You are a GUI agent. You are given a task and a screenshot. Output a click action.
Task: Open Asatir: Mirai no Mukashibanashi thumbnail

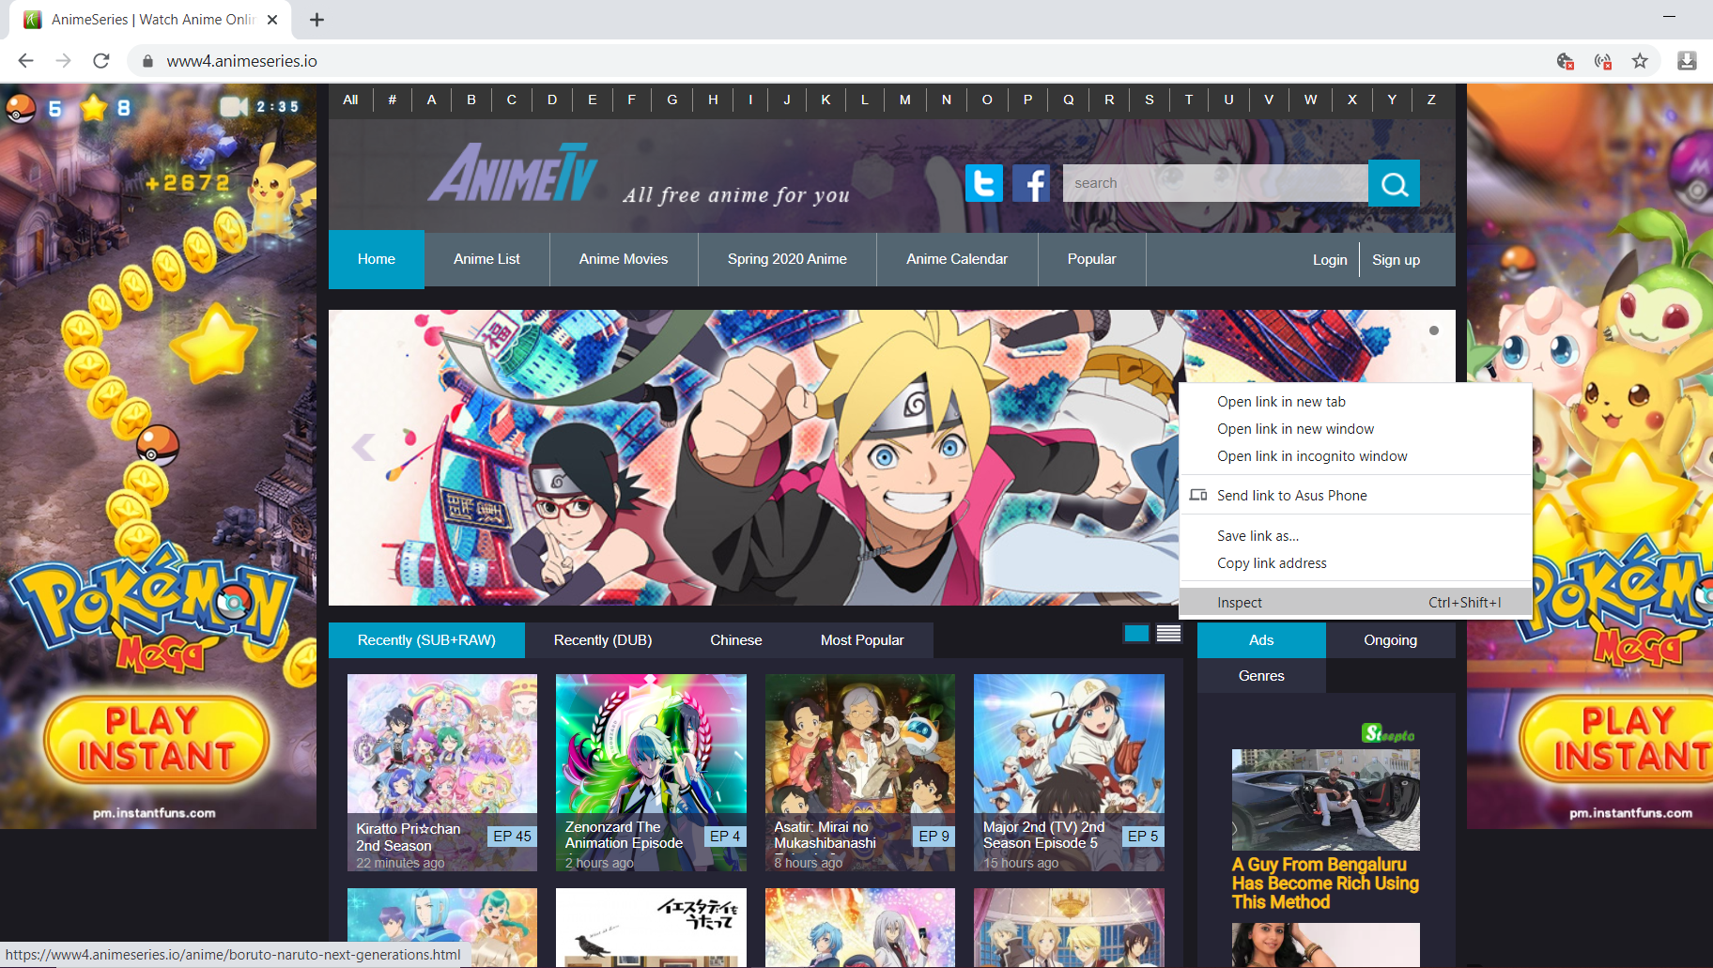point(860,772)
